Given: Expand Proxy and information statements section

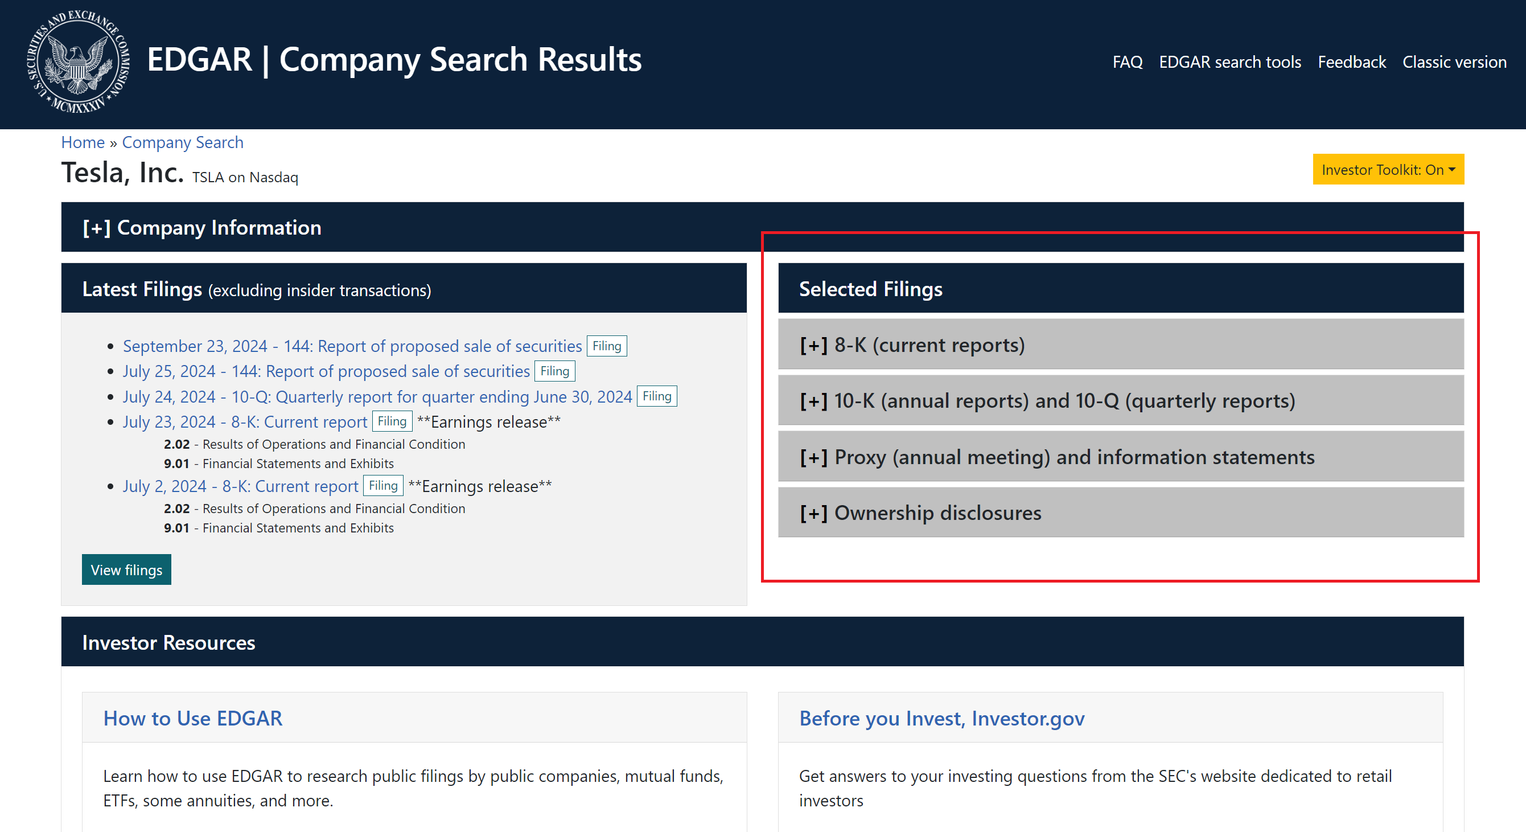Looking at the screenshot, I should coord(1056,457).
